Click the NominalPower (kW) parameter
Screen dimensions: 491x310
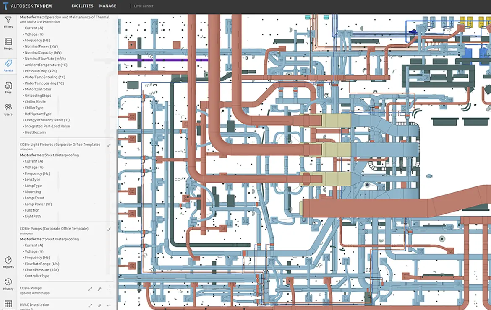click(x=41, y=46)
